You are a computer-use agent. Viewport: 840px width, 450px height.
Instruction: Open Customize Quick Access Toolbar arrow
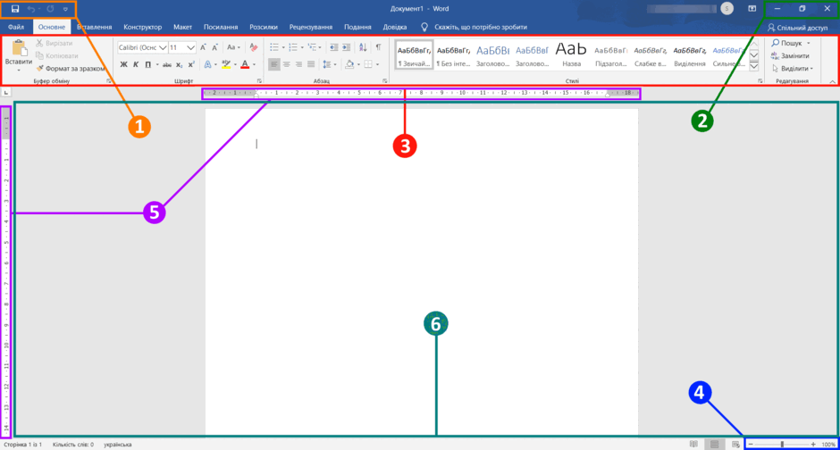click(x=65, y=9)
